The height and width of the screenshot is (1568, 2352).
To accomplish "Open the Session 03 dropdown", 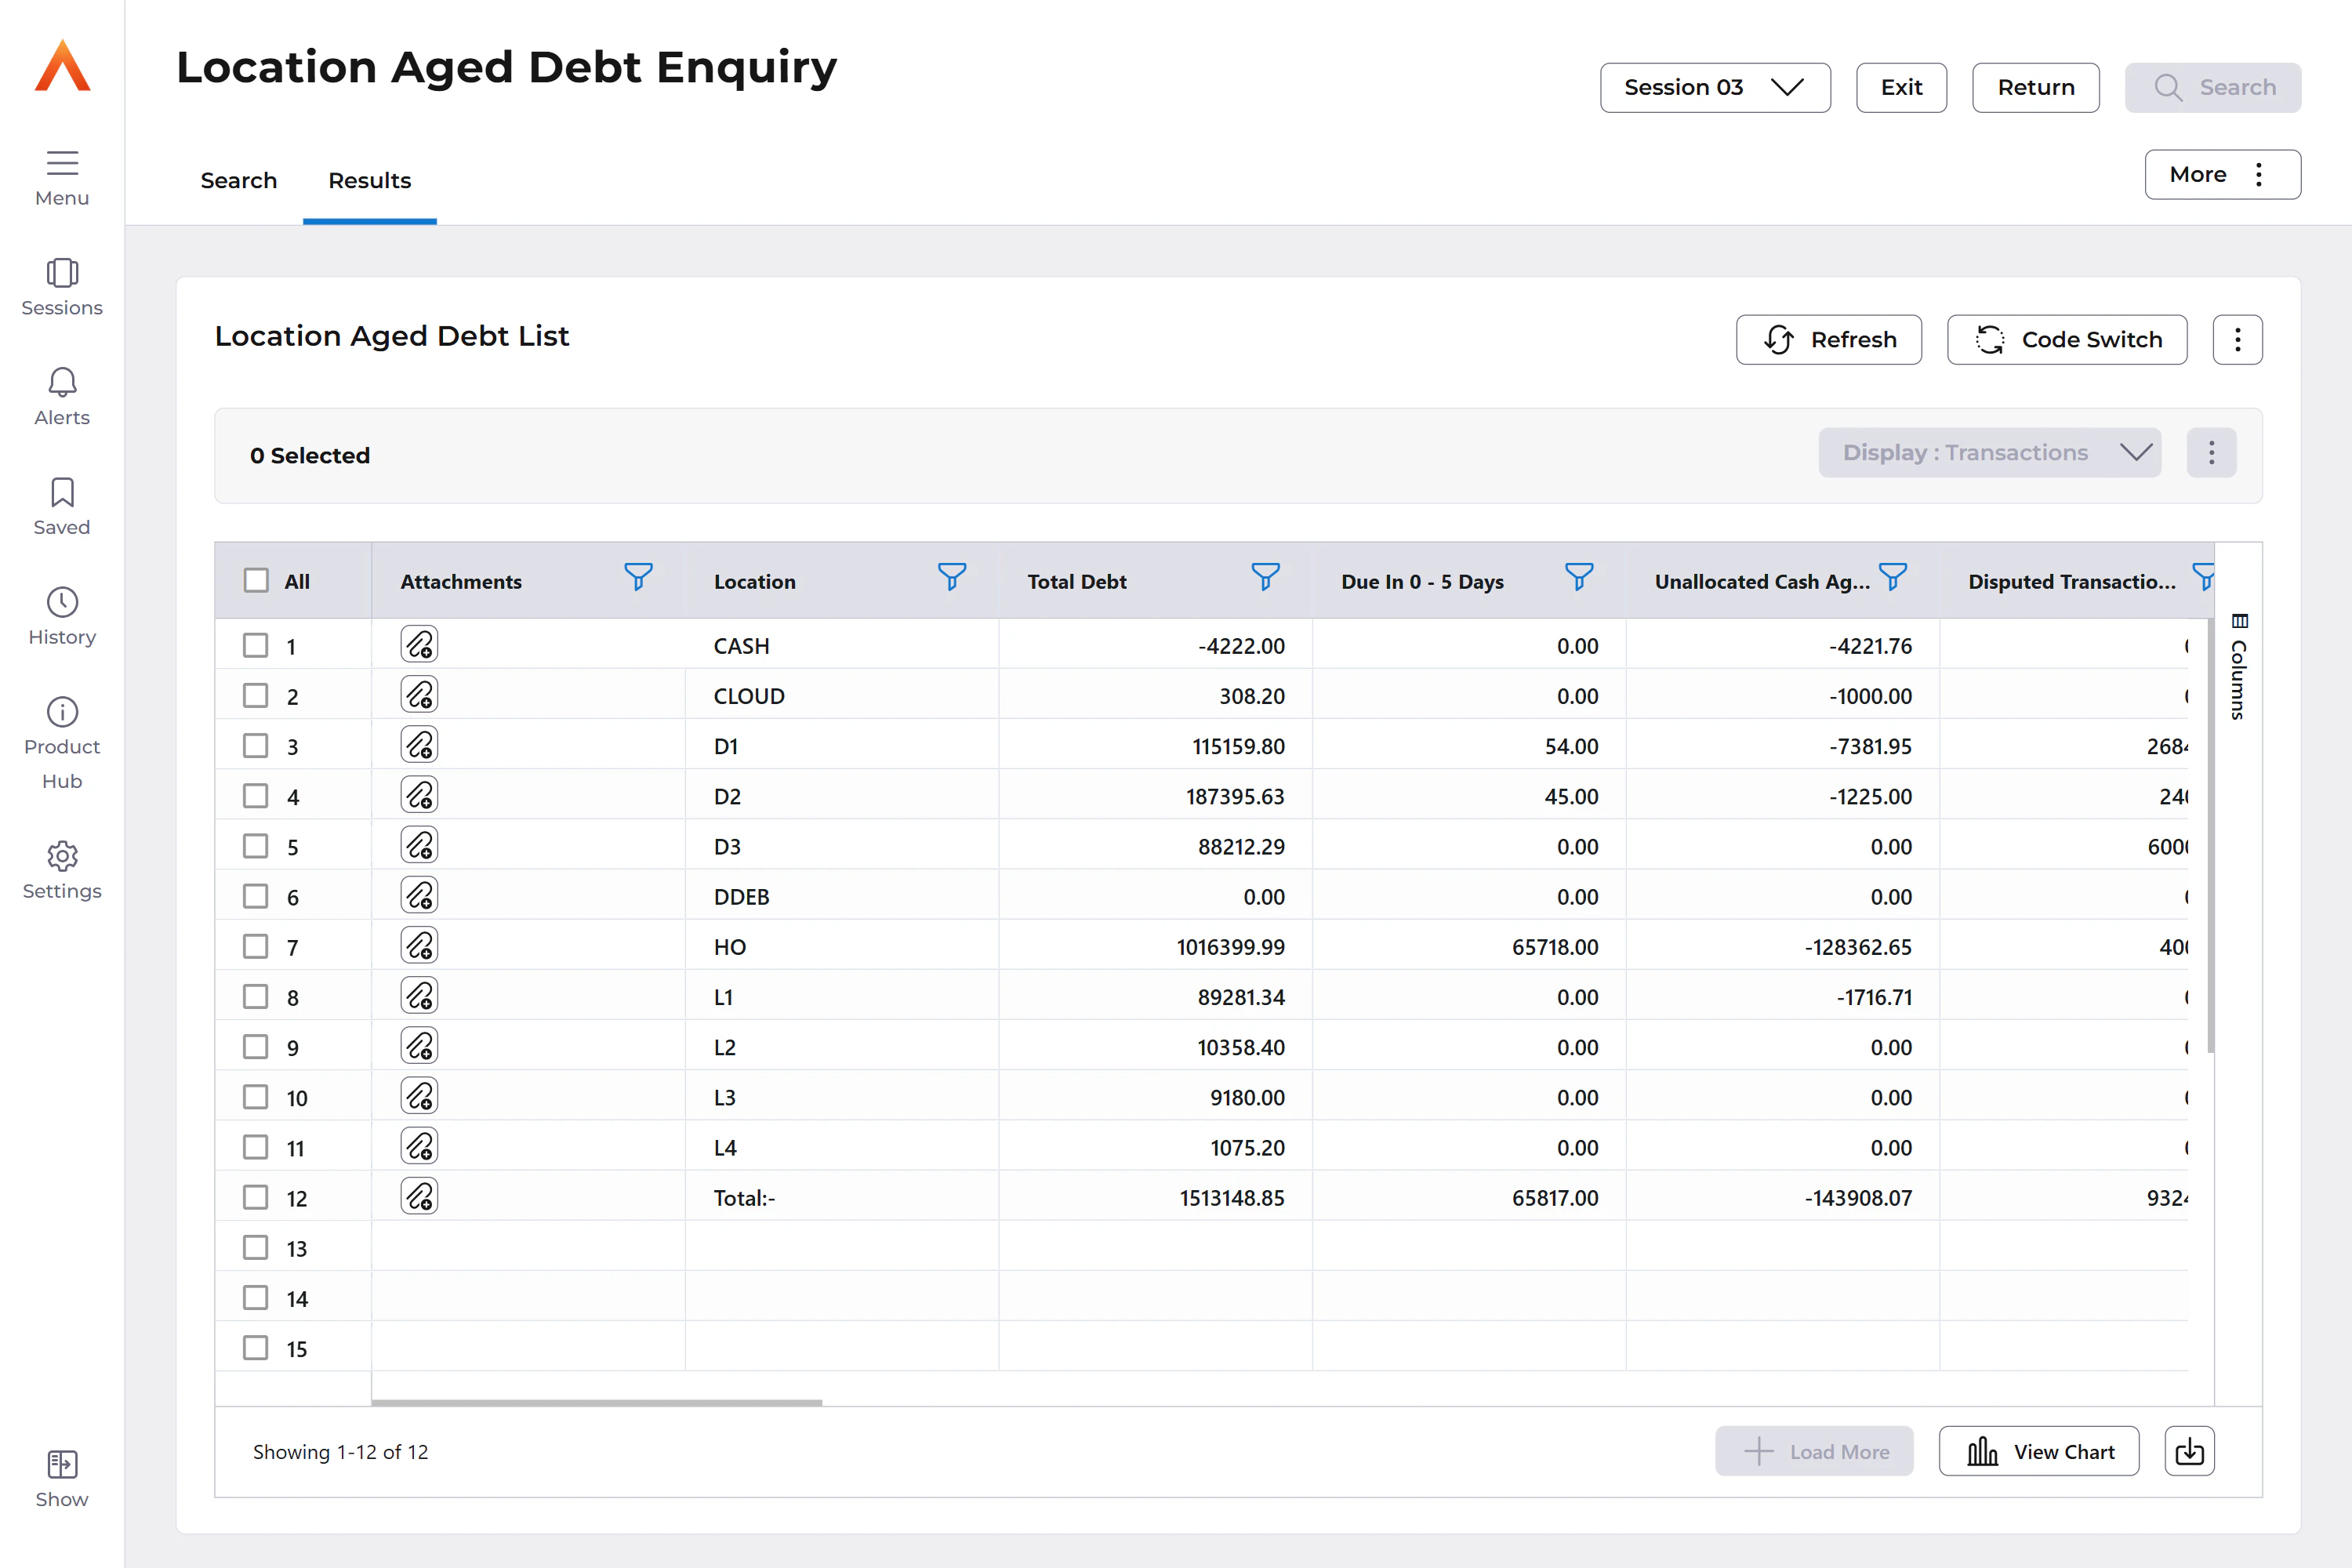I will [1714, 87].
